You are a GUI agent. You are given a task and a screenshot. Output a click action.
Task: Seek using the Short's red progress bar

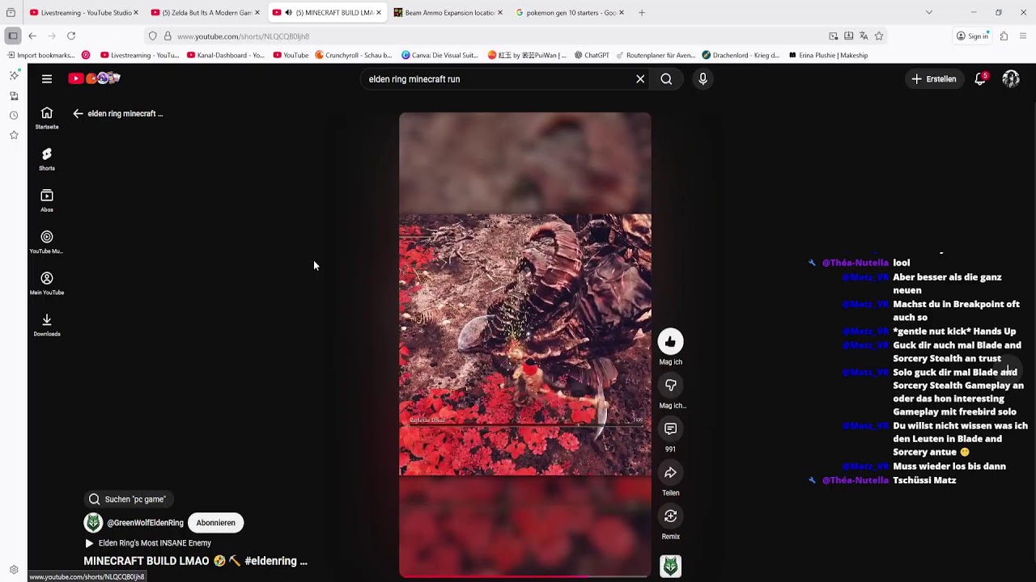pyautogui.click(x=524, y=576)
